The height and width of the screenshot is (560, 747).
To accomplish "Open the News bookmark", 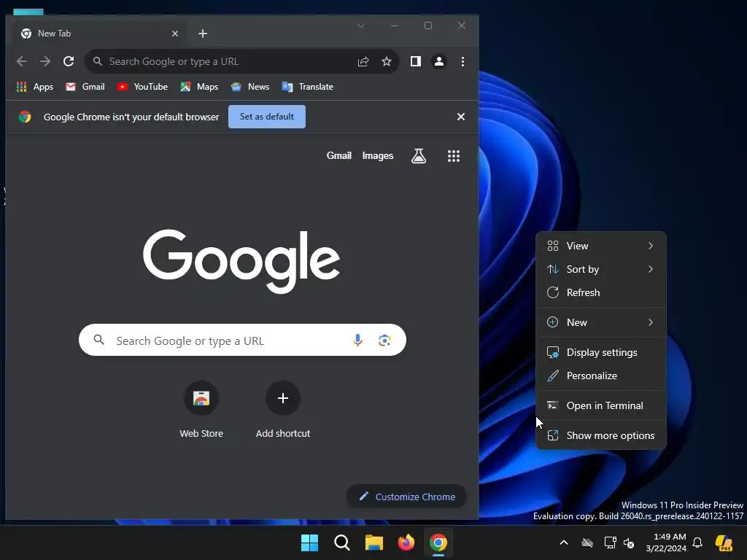I will point(250,87).
